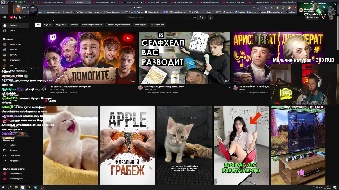Open Фильмы in the Навигатор section
The image size is (339, 190).
[x=15, y=150]
